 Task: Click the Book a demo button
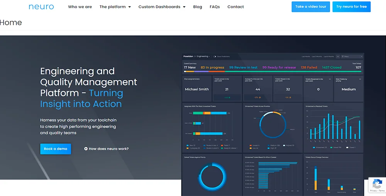56,149
